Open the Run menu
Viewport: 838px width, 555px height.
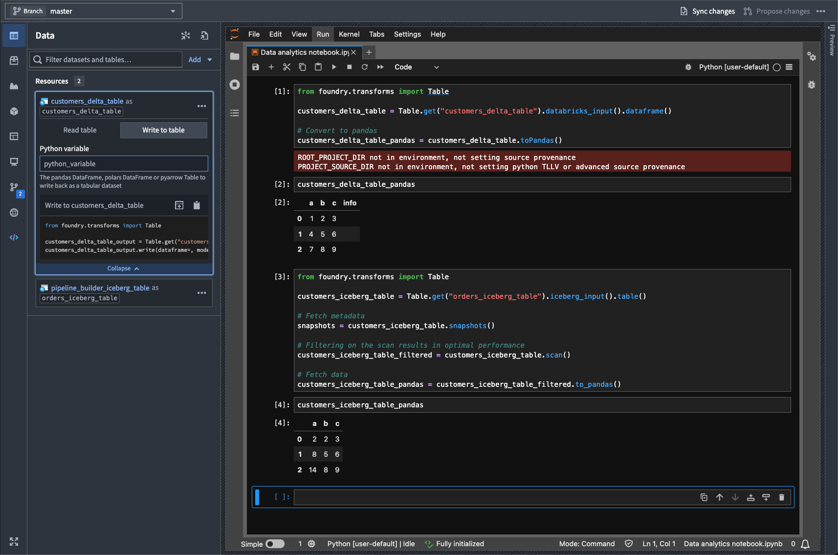tap(323, 34)
